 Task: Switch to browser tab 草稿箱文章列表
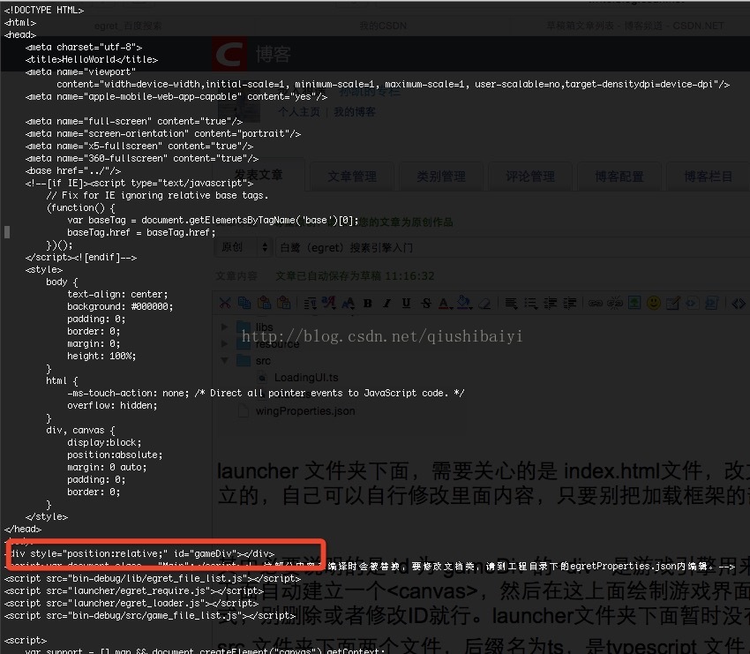(x=635, y=26)
